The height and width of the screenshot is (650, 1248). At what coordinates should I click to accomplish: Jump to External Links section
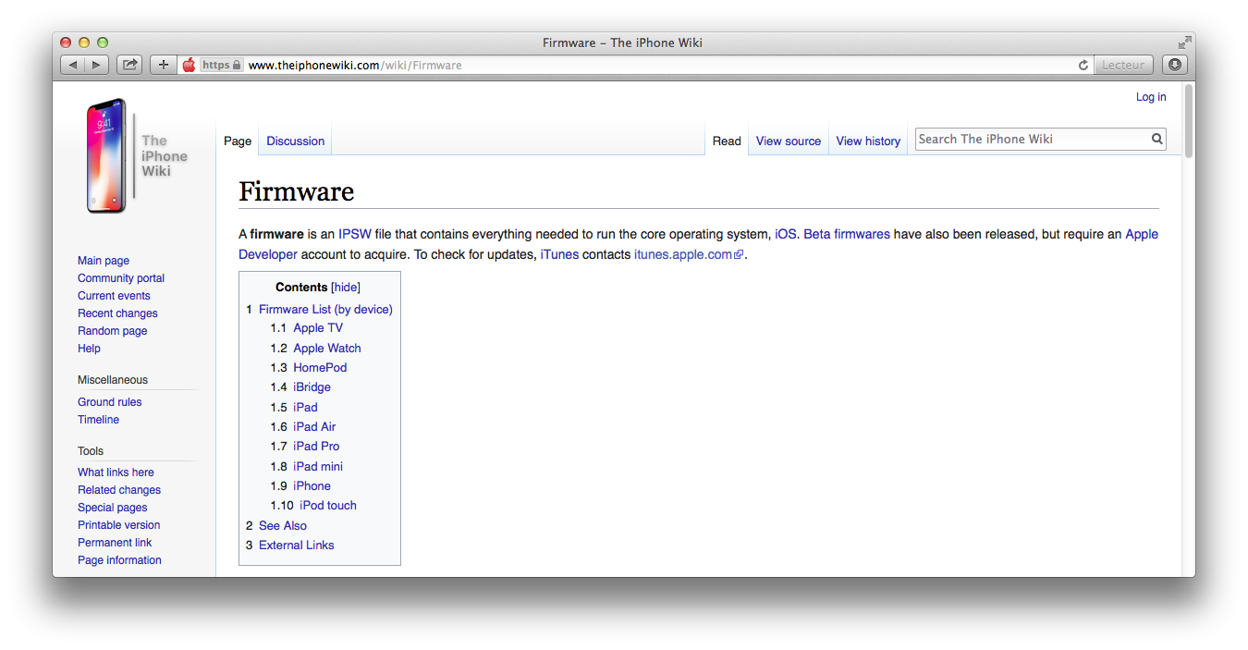coord(297,546)
